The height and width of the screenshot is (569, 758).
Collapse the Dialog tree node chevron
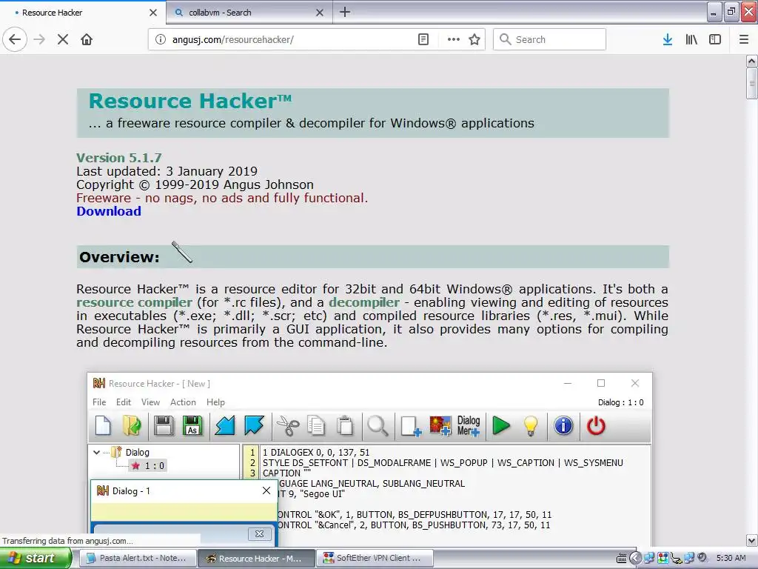(x=96, y=453)
